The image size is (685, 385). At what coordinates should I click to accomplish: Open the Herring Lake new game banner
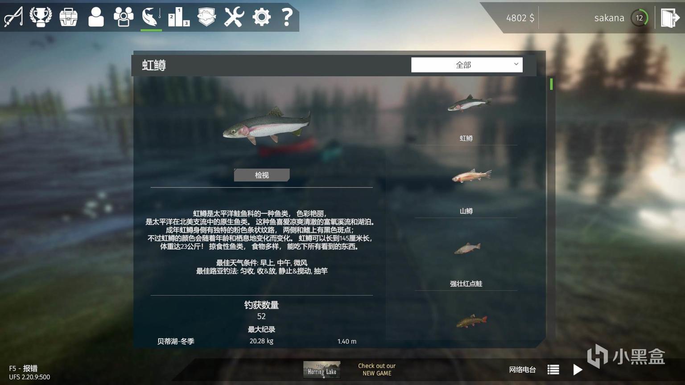tap(322, 369)
